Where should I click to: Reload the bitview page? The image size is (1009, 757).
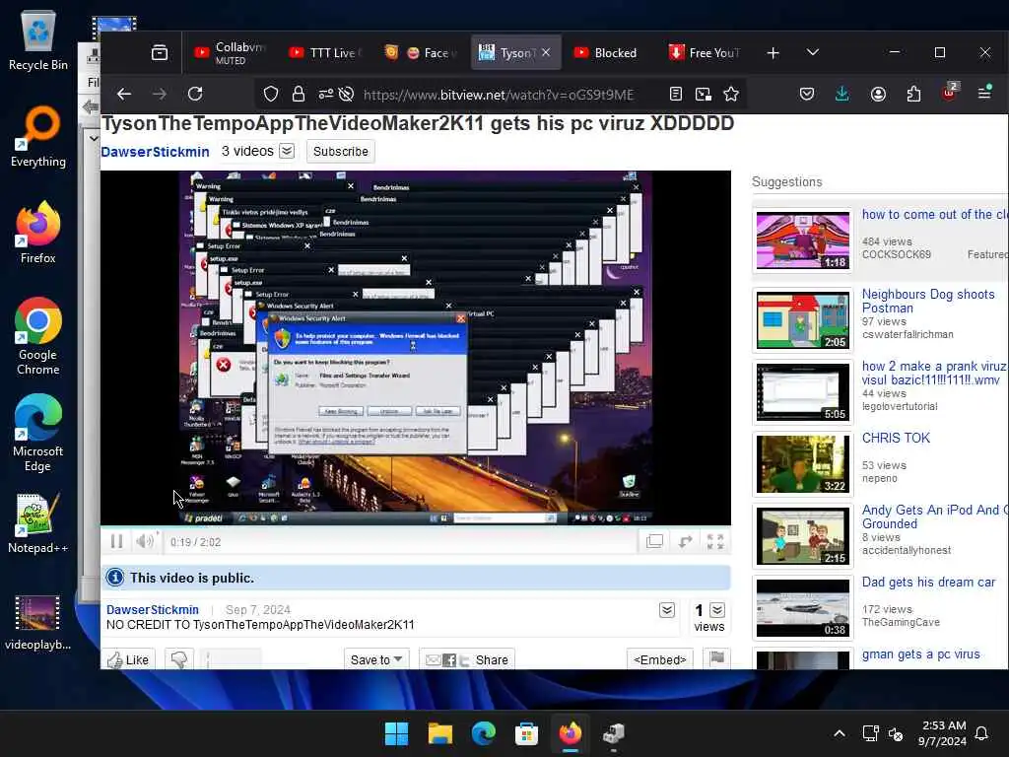click(195, 95)
